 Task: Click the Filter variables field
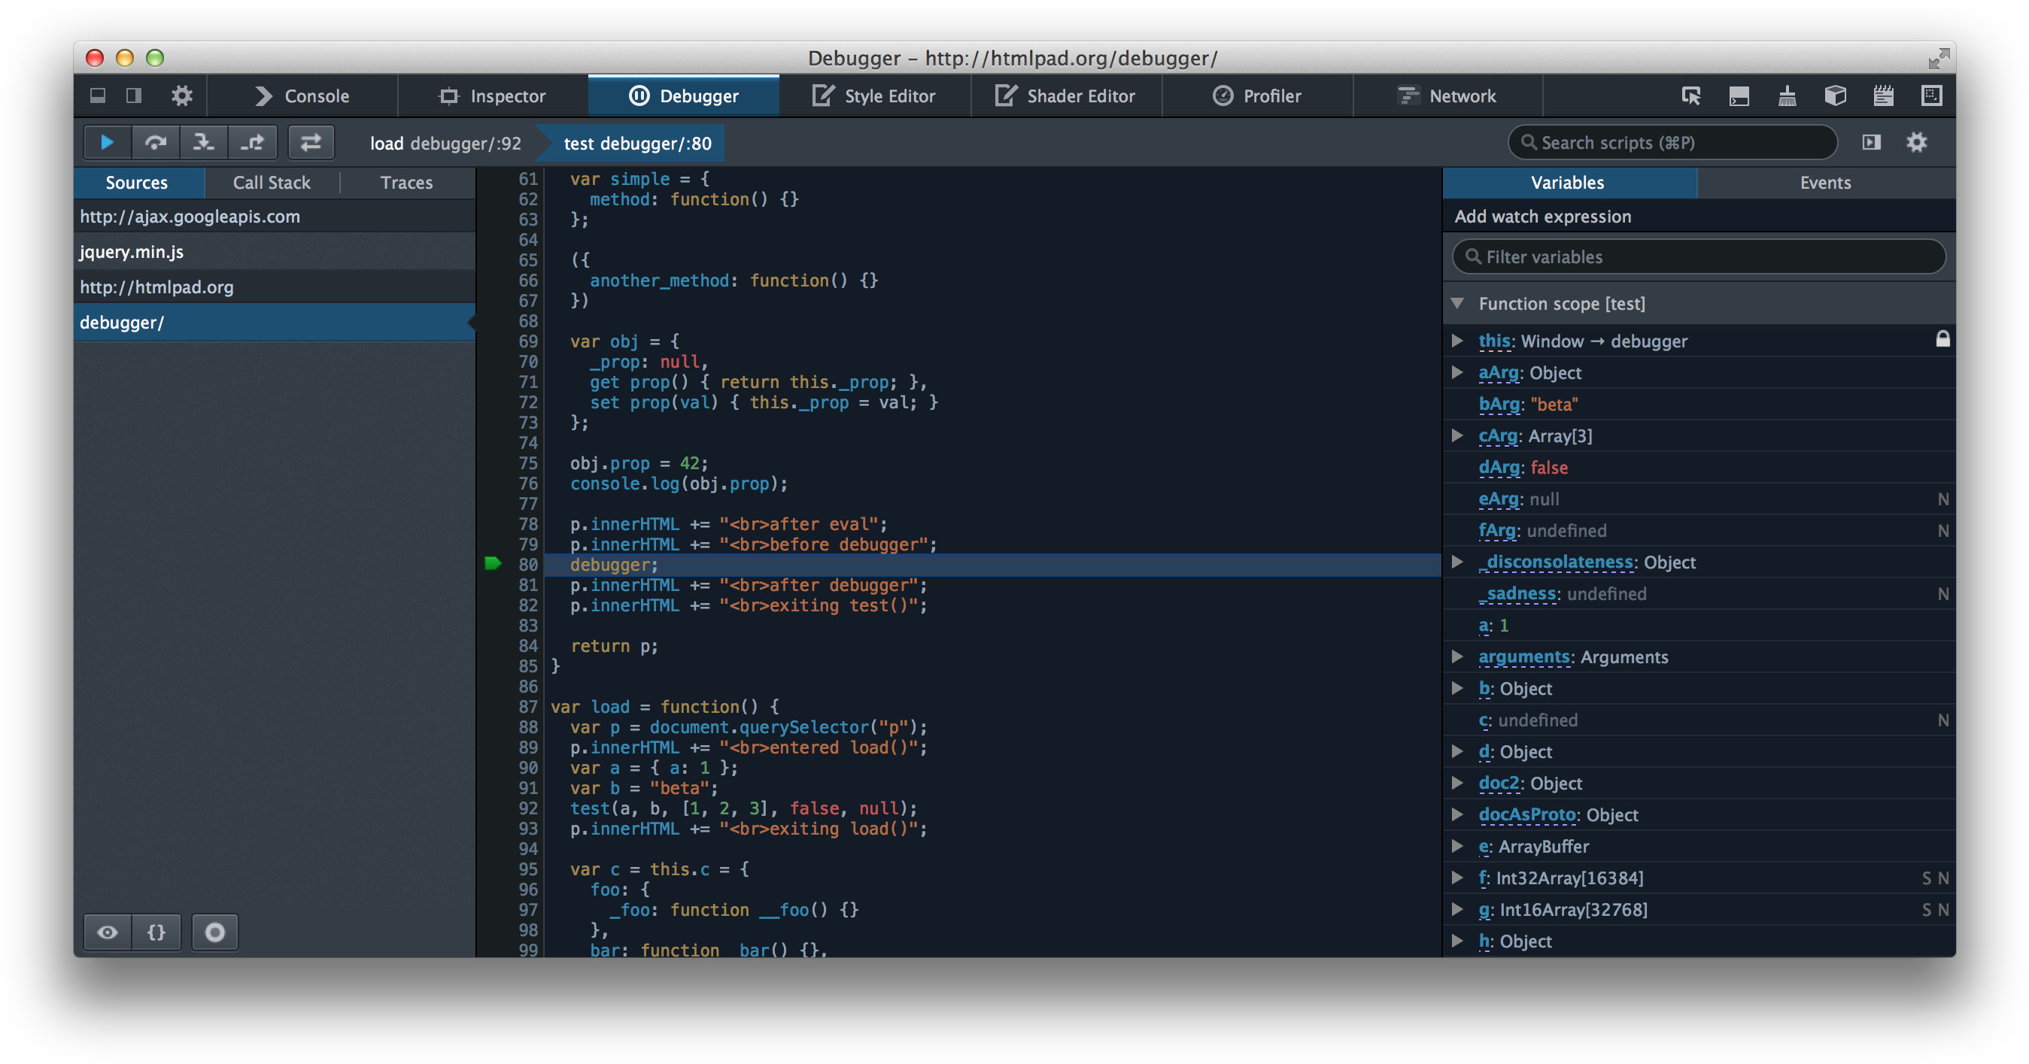point(1698,257)
